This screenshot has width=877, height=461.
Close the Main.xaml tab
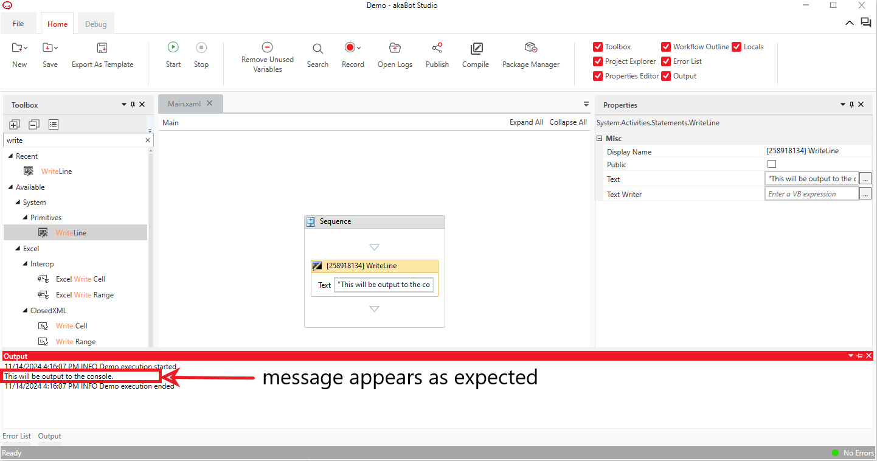pyautogui.click(x=209, y=103)
